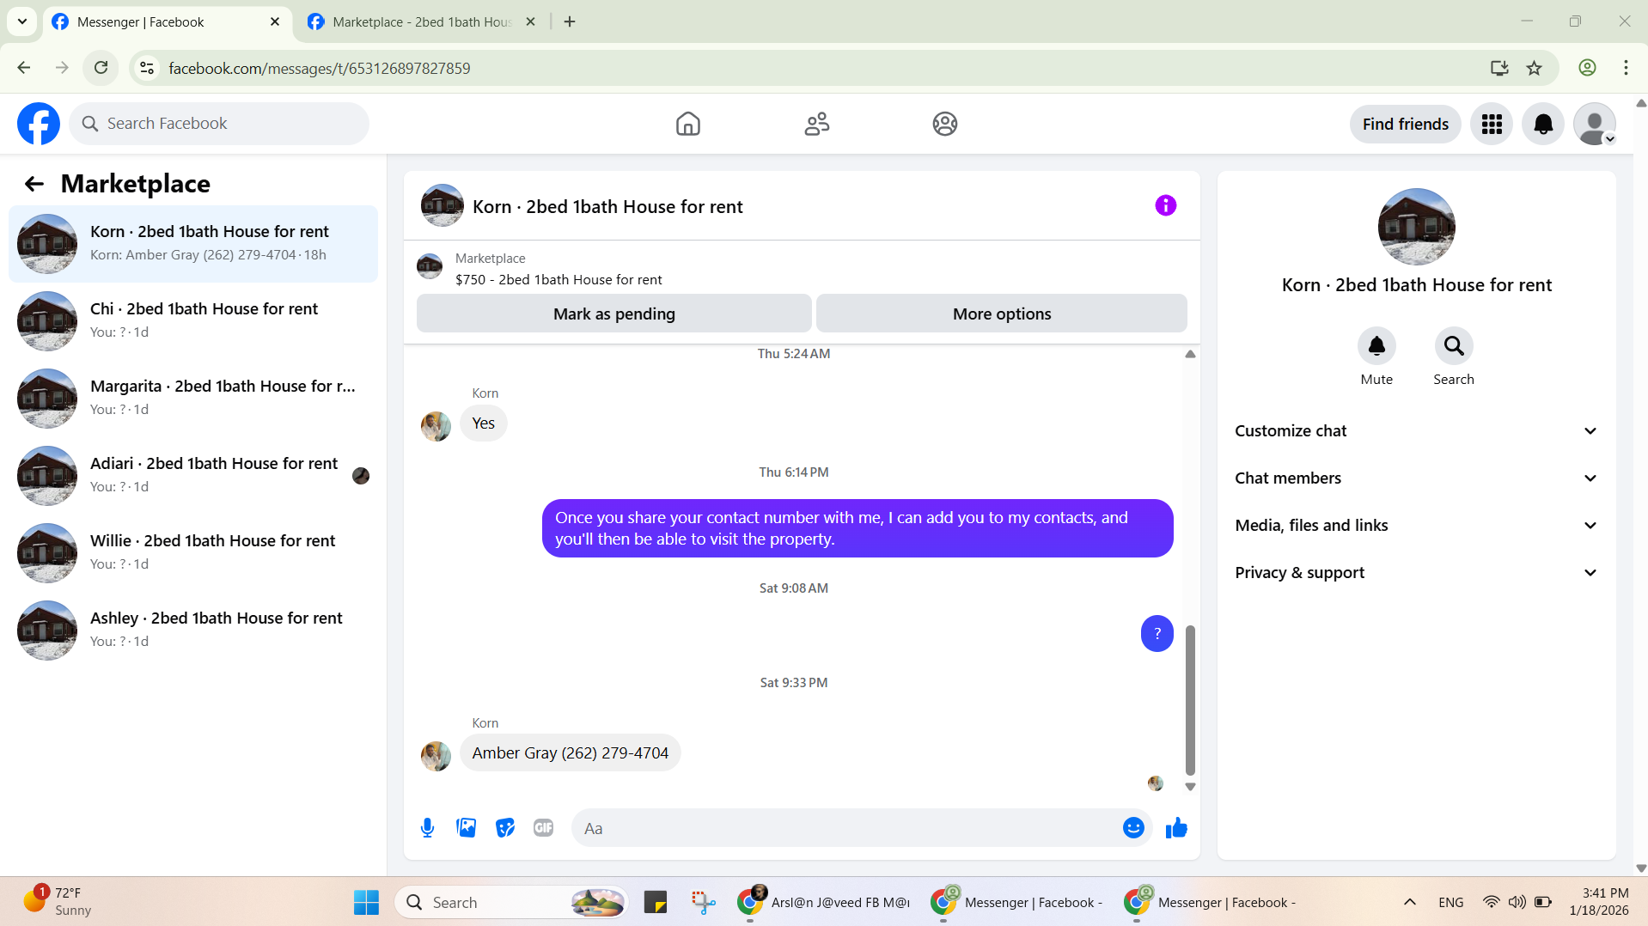
Task: Attach a photo or file icon
Action: pyautogui.click(x=466, y=828)
